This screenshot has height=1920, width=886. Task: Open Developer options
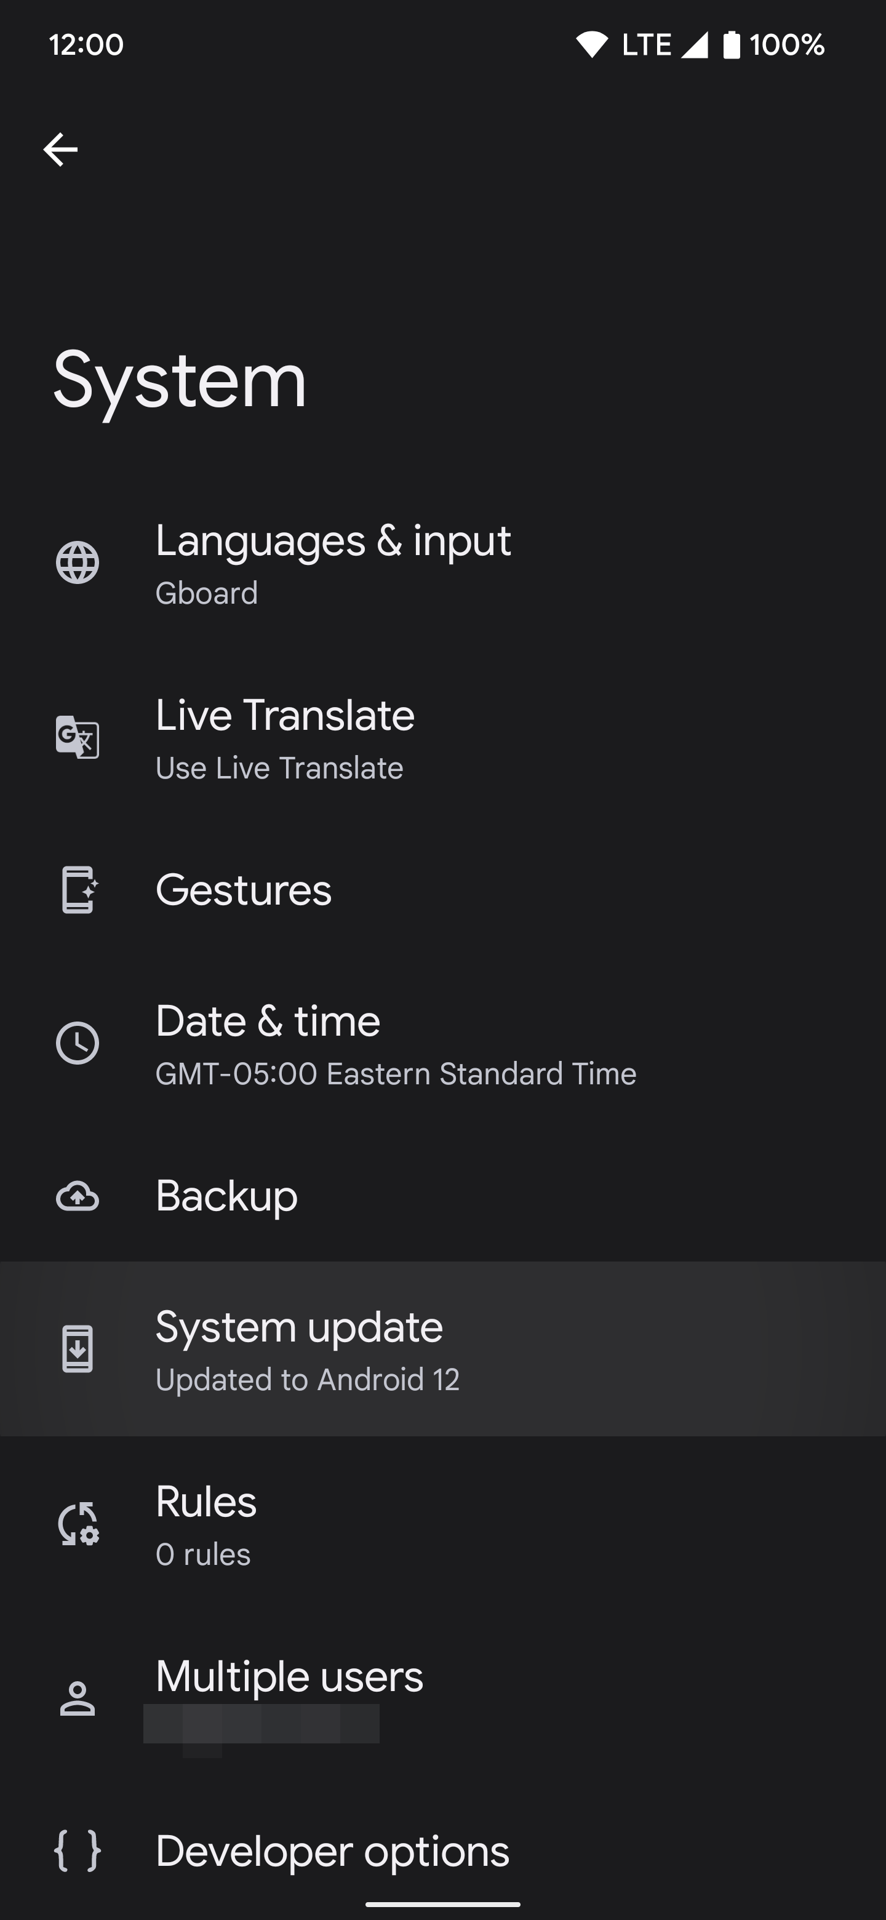pyautogui.click(x=332, y=1852)
